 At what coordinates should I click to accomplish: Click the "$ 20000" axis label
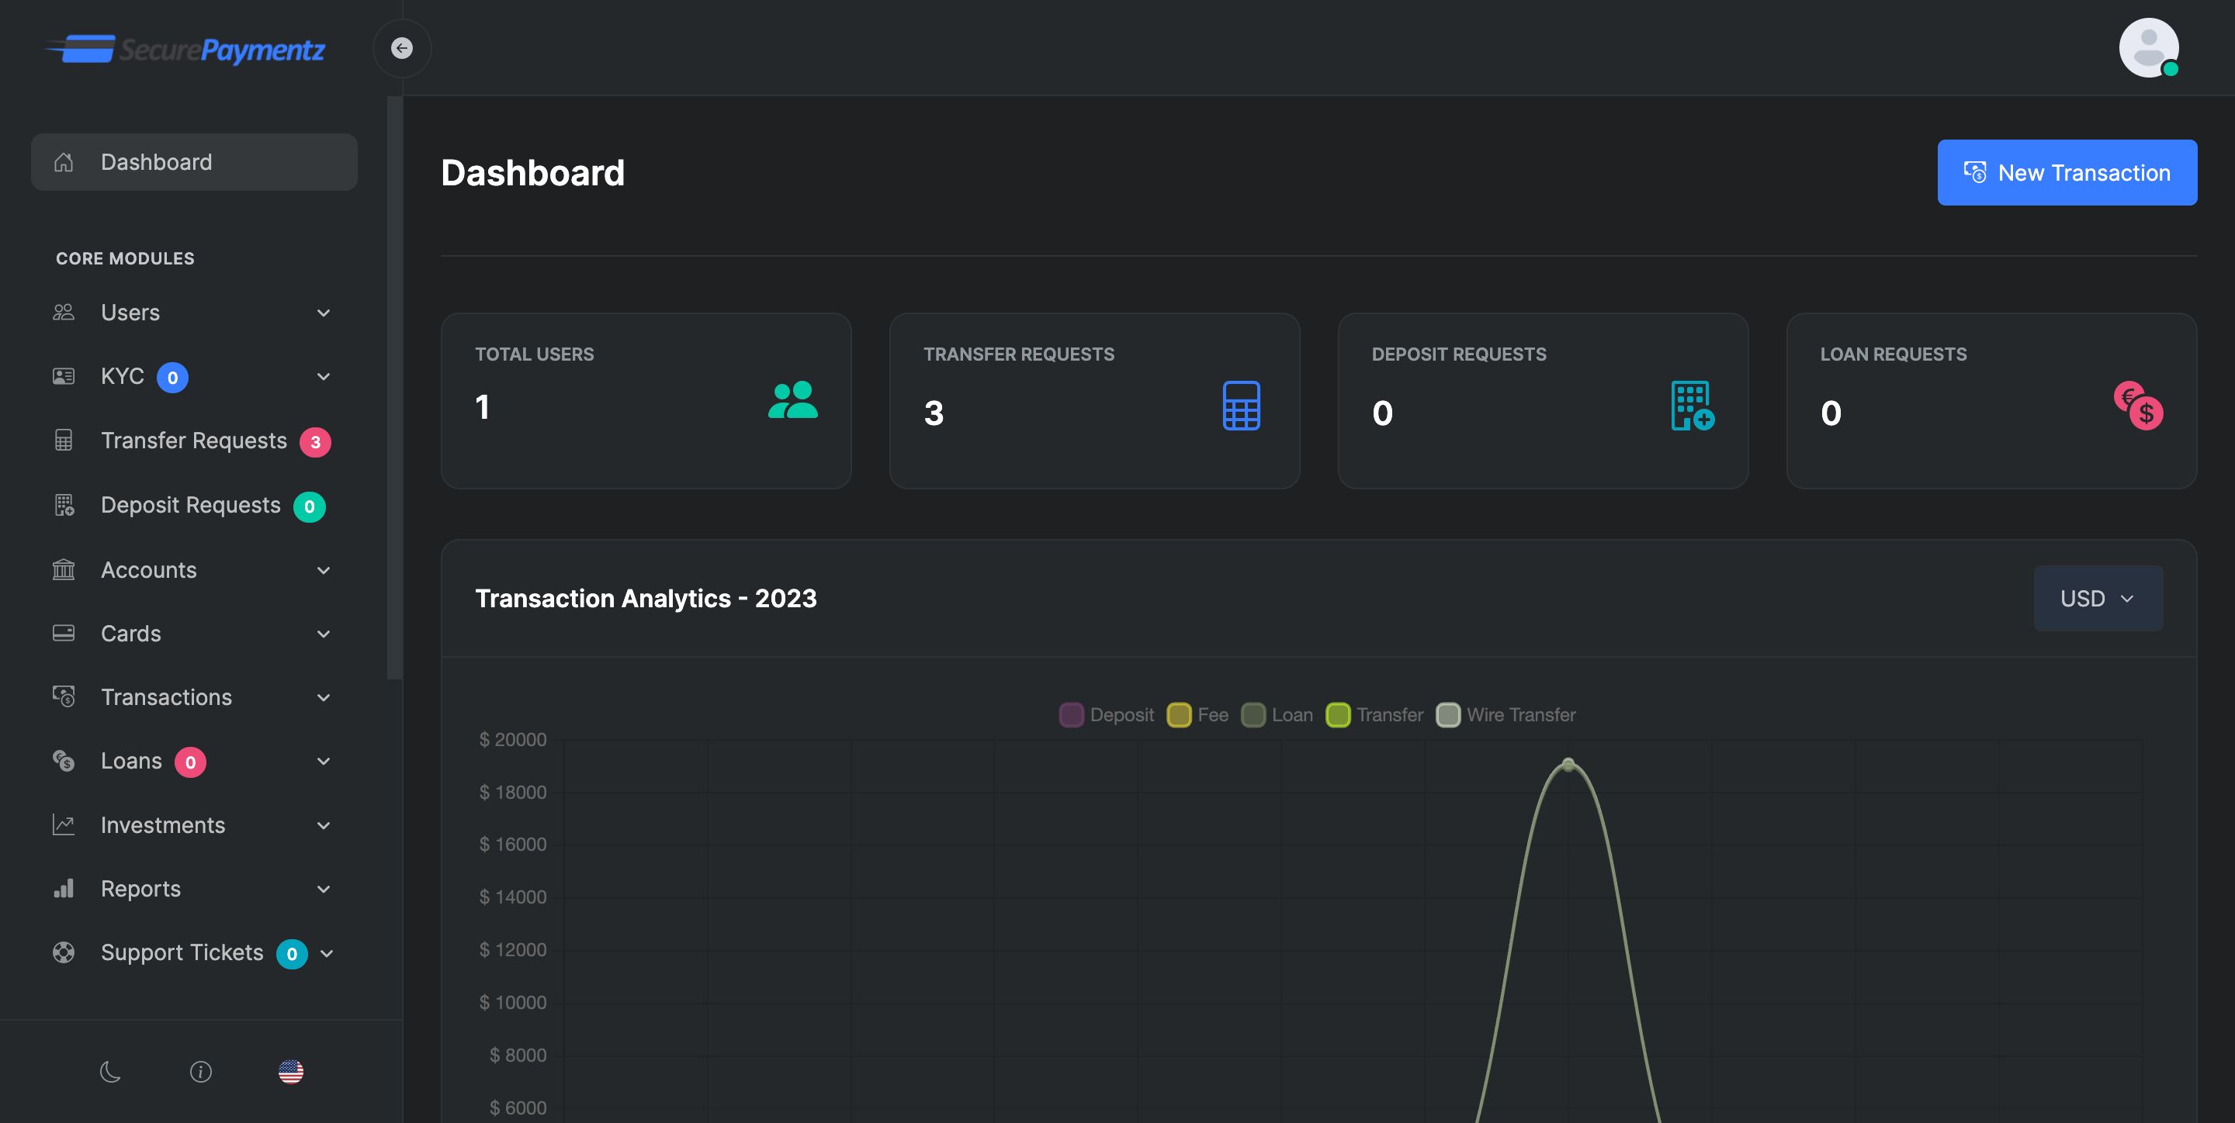pyautogui.click(x=513, y=740)
